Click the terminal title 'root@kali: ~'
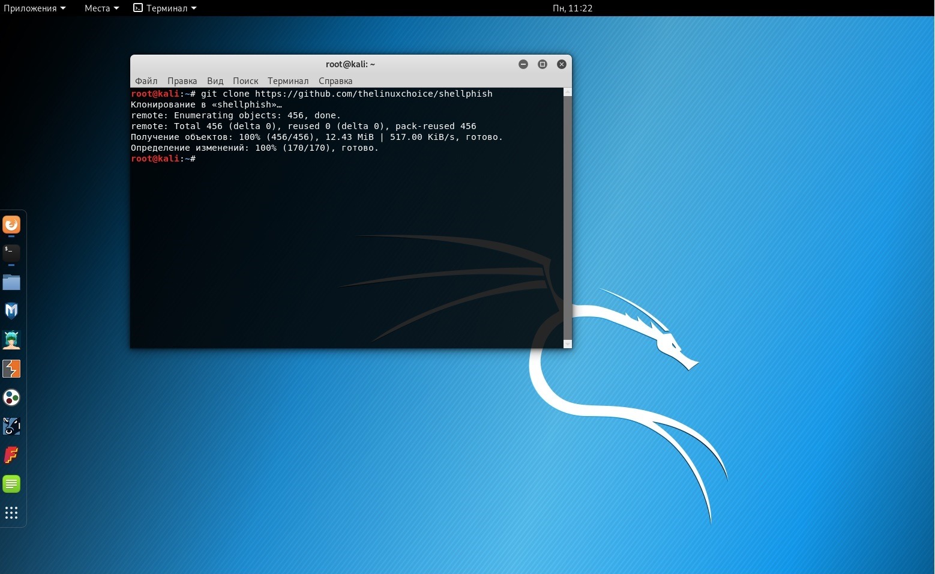Viewport: 935px width, 574px height. point(350,64)
